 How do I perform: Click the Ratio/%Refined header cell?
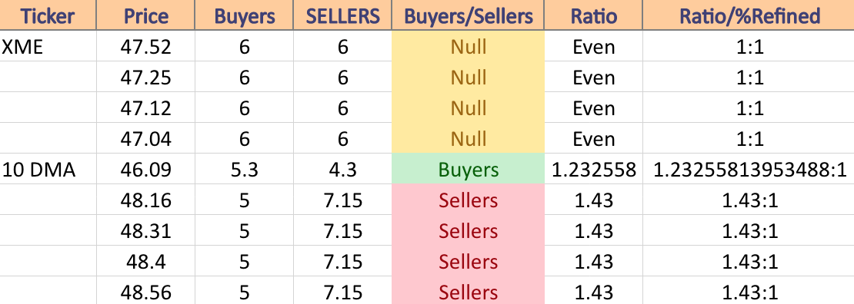[x=749, y=15]
